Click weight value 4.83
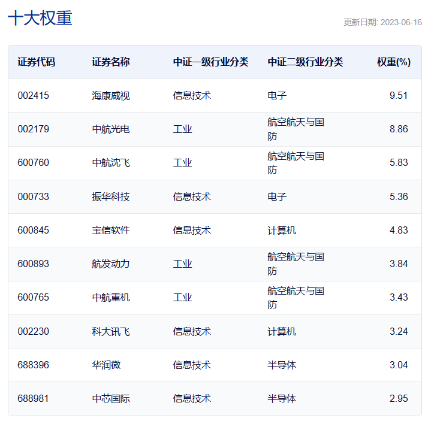This screenshot has width=434, height=424. 399,230
